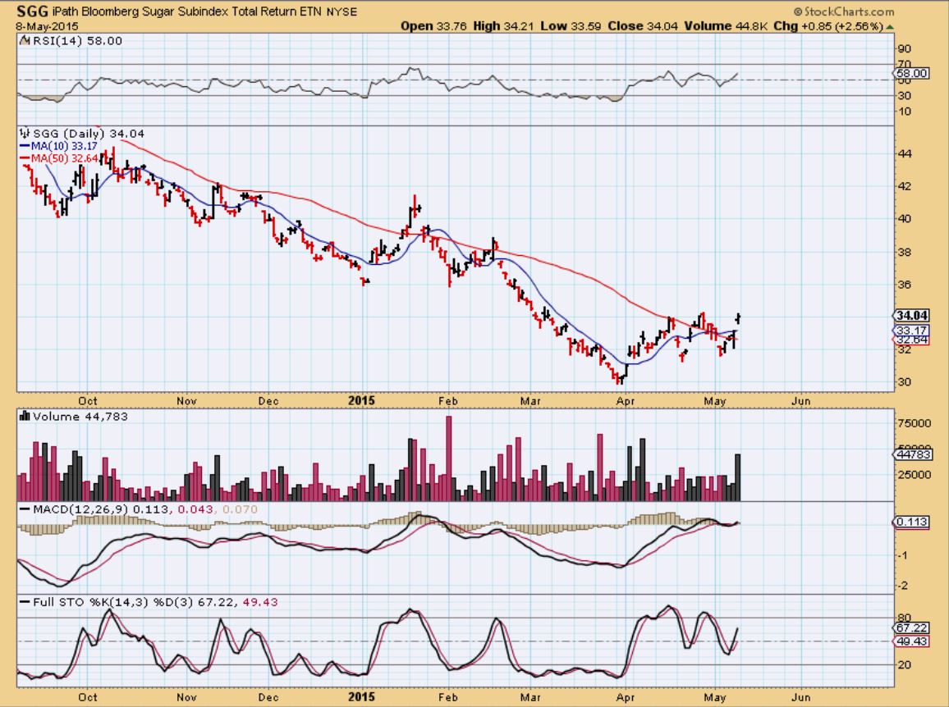The height and width of the screenshot is (707, 949).
Task: Click the 44783 volume tag on right axis
Action: point(910,454)
